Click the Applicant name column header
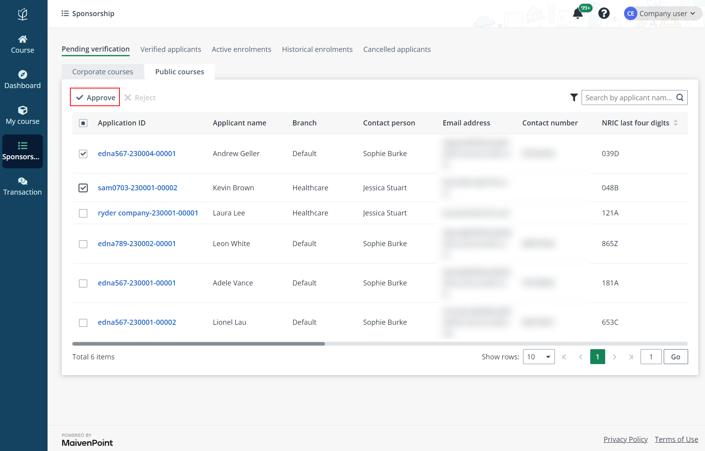 tap(240, 123)
